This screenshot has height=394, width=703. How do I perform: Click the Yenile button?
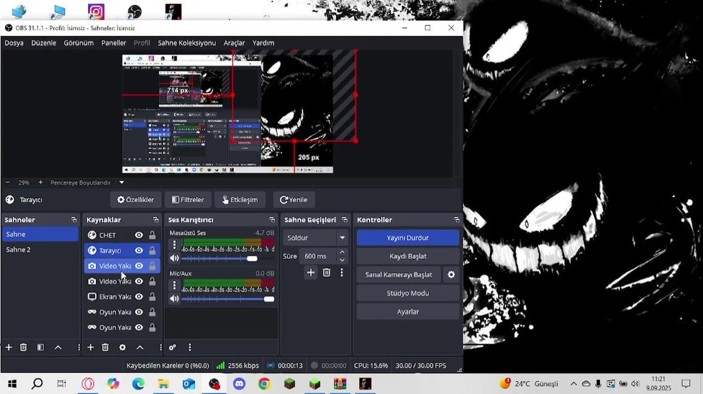point(293,200)
